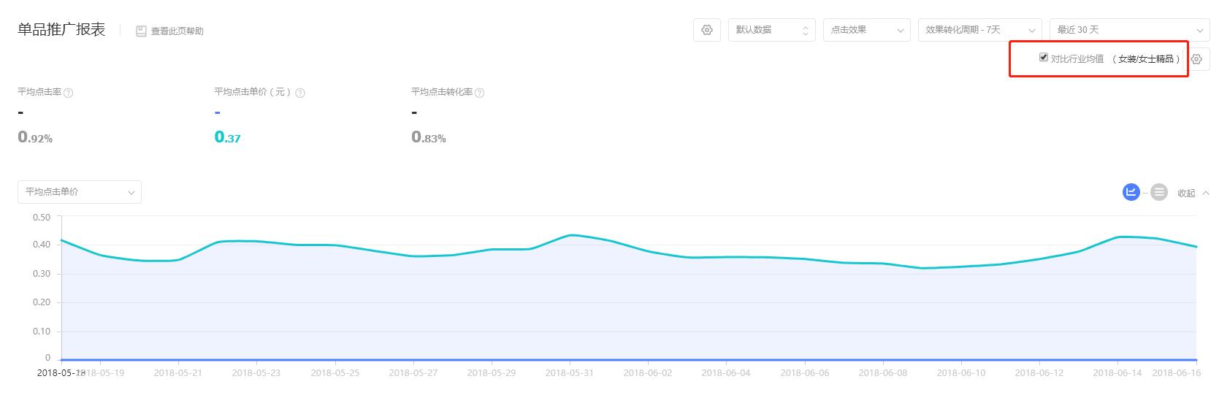1211x406 pixels.
Task: Select the 平均点击转化率 0.83% metric value
Action: tap(429, 137)
